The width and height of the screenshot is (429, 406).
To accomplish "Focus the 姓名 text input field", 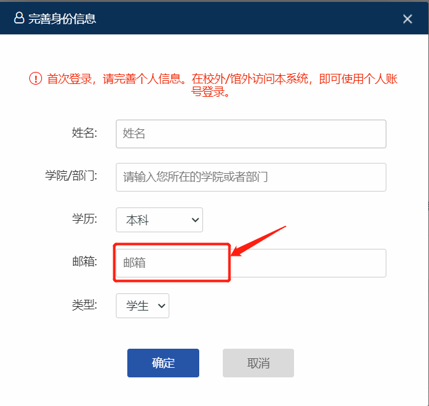I will pyautogui.click(x=251, y=134).
